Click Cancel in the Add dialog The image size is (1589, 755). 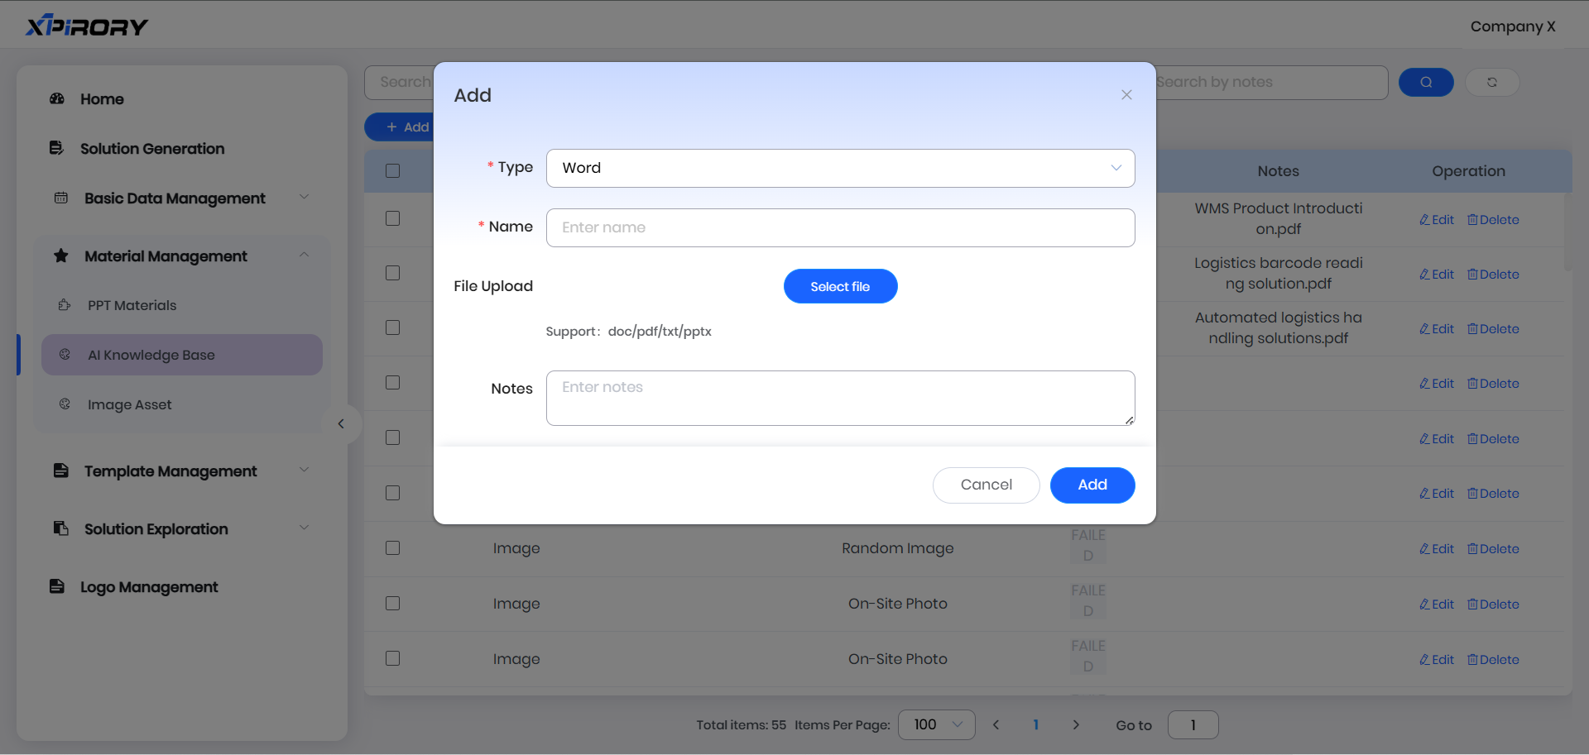point(985,485)
